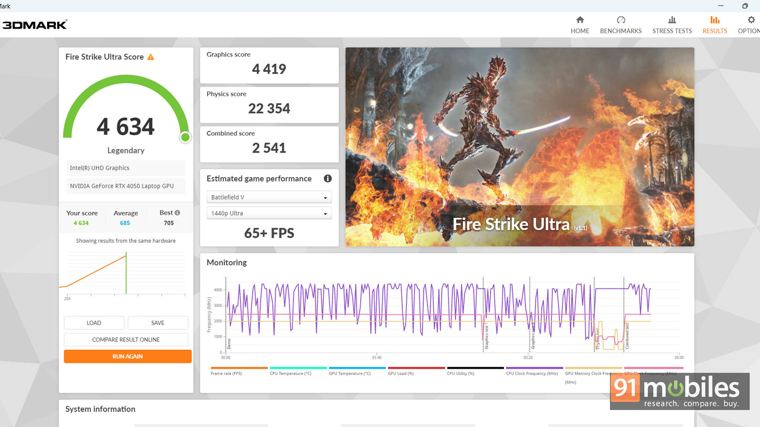Click the Fire Strike Ultra artwork image
760x427 pixels.
click(519, 147)
